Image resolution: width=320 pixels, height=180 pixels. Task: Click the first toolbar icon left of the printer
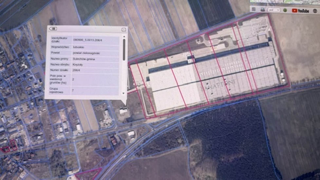(254, 9)
